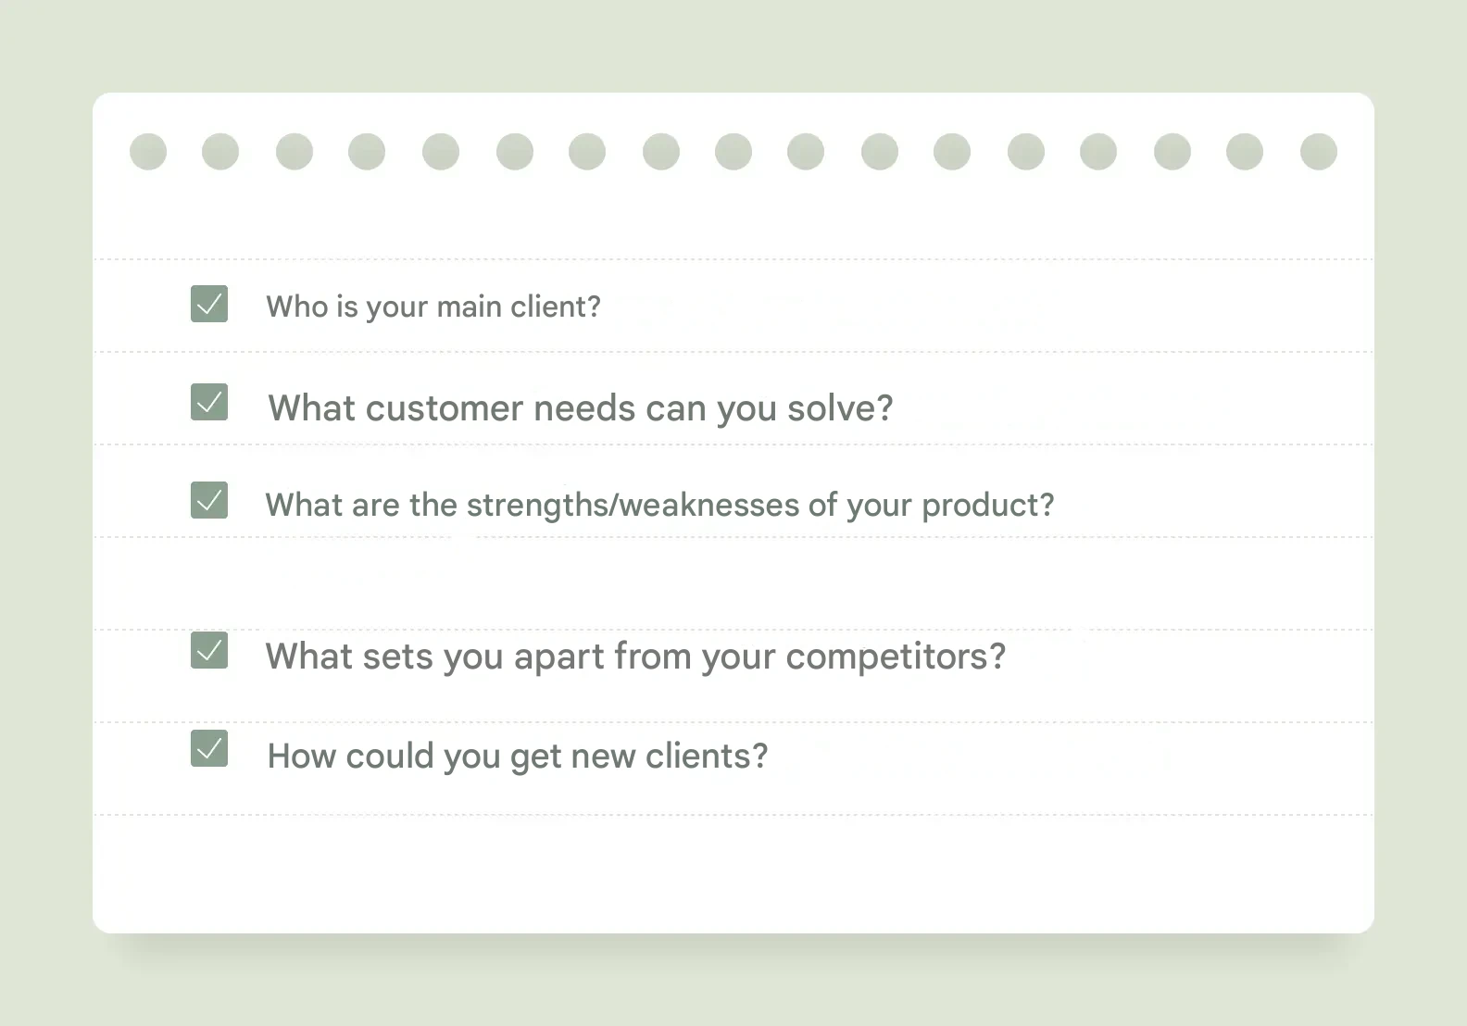Image resolution: width=1467 pixels, height=1026 pixels.
Task: Select "What customer needs can you solve?" text
Action: pyautogui.click(x=580, y=408)
